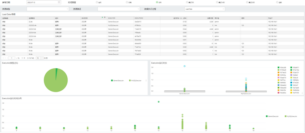Image resolution: width=305 pixels, height=133 pixels.
Task: Open the calendar picker icon in date field
Action: (59, 2)
